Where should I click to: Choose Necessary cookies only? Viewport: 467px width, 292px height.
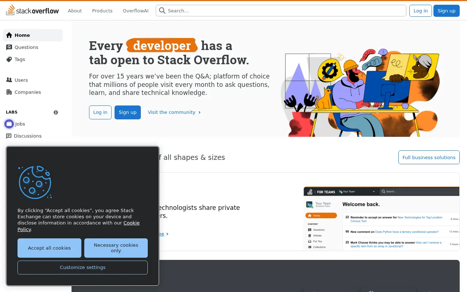[116, 248]
